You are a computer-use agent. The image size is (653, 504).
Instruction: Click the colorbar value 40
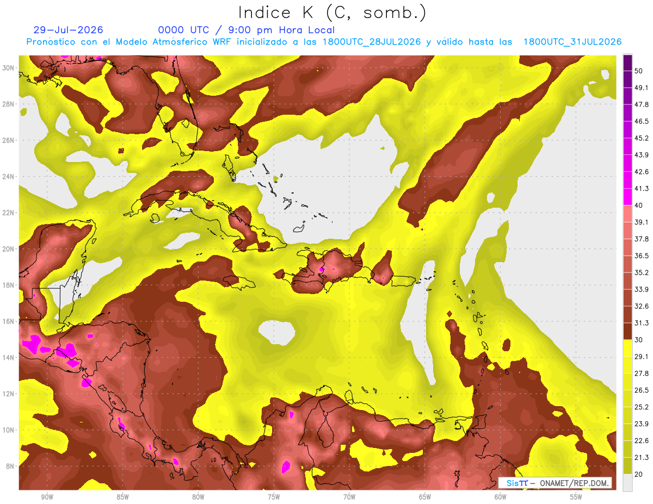coord(639,205)
